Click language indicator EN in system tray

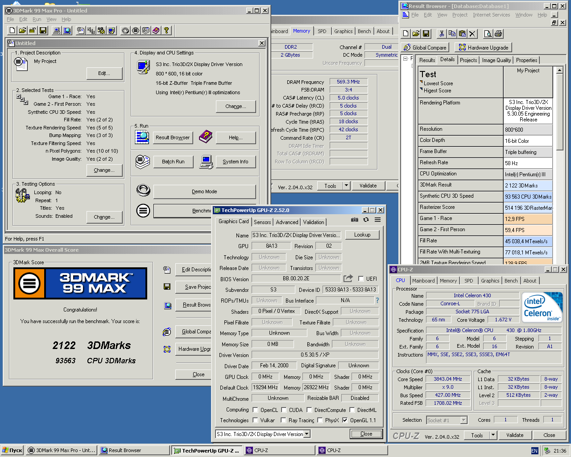pyautogui.click(x=534, y=451)
